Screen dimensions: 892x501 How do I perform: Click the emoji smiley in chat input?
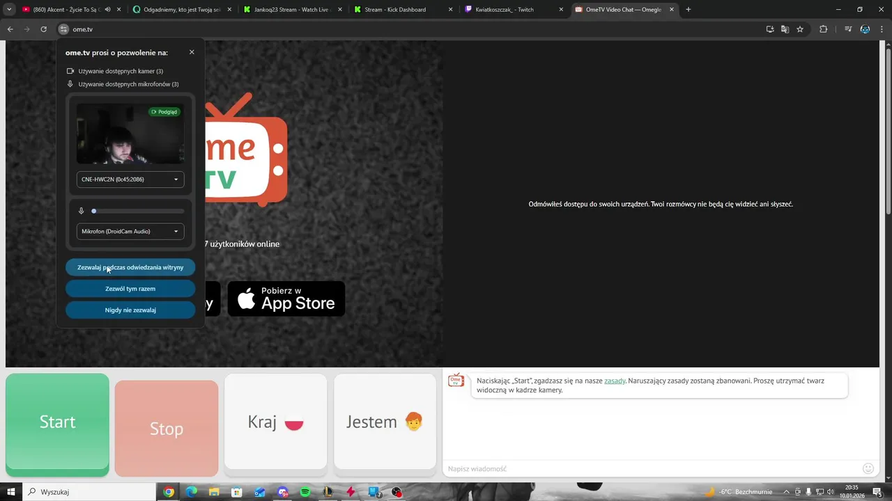[x=868, y=469]
